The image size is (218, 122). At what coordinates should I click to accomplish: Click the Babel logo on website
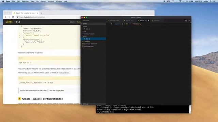point(10,22)
